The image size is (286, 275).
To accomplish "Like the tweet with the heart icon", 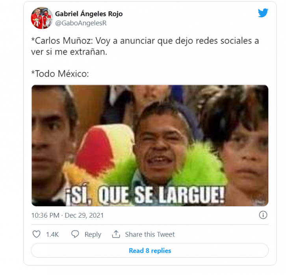I will pos(37,234).
